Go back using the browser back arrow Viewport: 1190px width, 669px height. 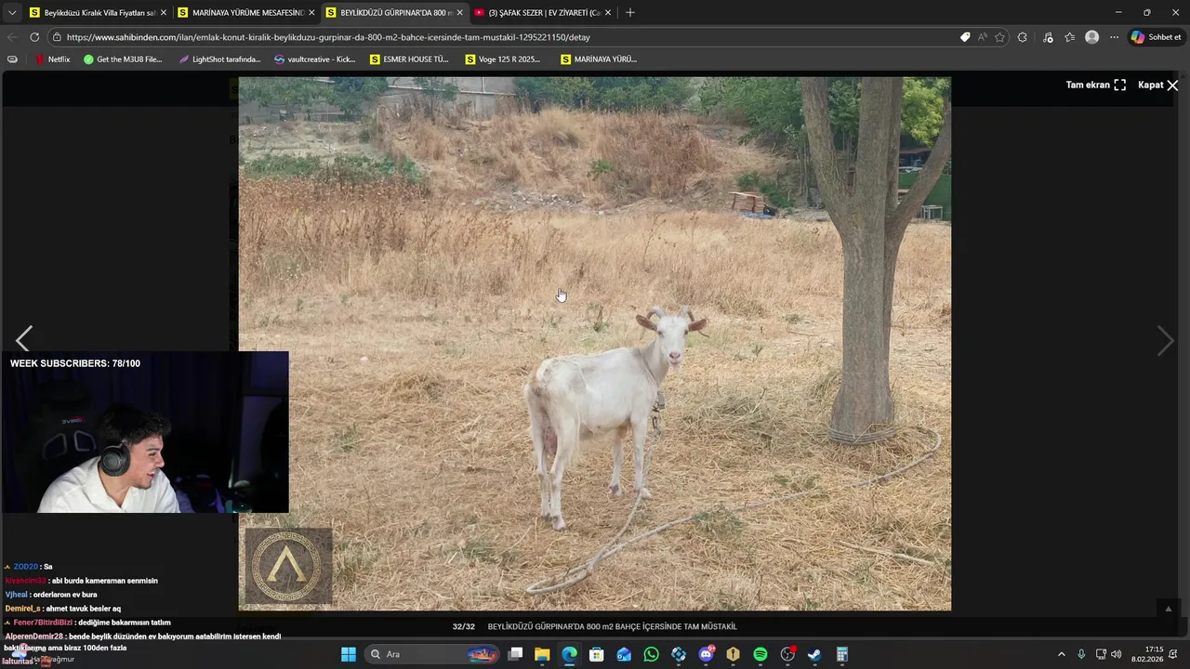tap(12, 37)
